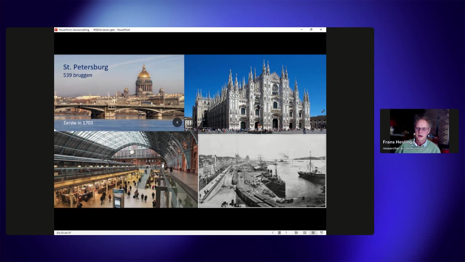465x262 pixels.
Task: Click the black-and-white harbor photo
Action: [262, 171]
